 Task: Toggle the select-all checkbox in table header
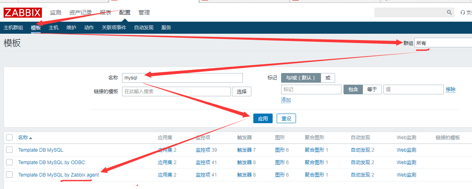[x=9, y=137]
